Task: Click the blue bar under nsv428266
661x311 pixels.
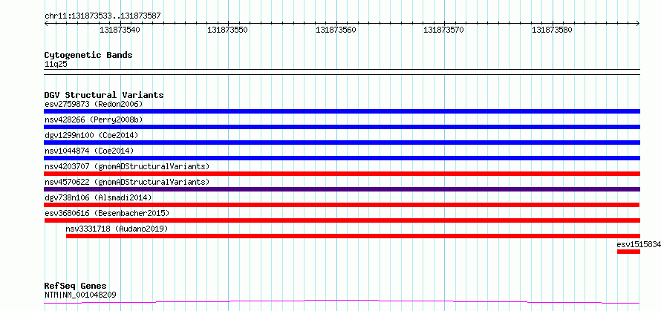Action: click(342, 127)
